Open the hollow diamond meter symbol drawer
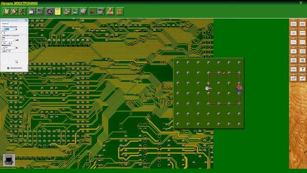The height and width of the screenshot is (173, 307). tap(294, 60)
